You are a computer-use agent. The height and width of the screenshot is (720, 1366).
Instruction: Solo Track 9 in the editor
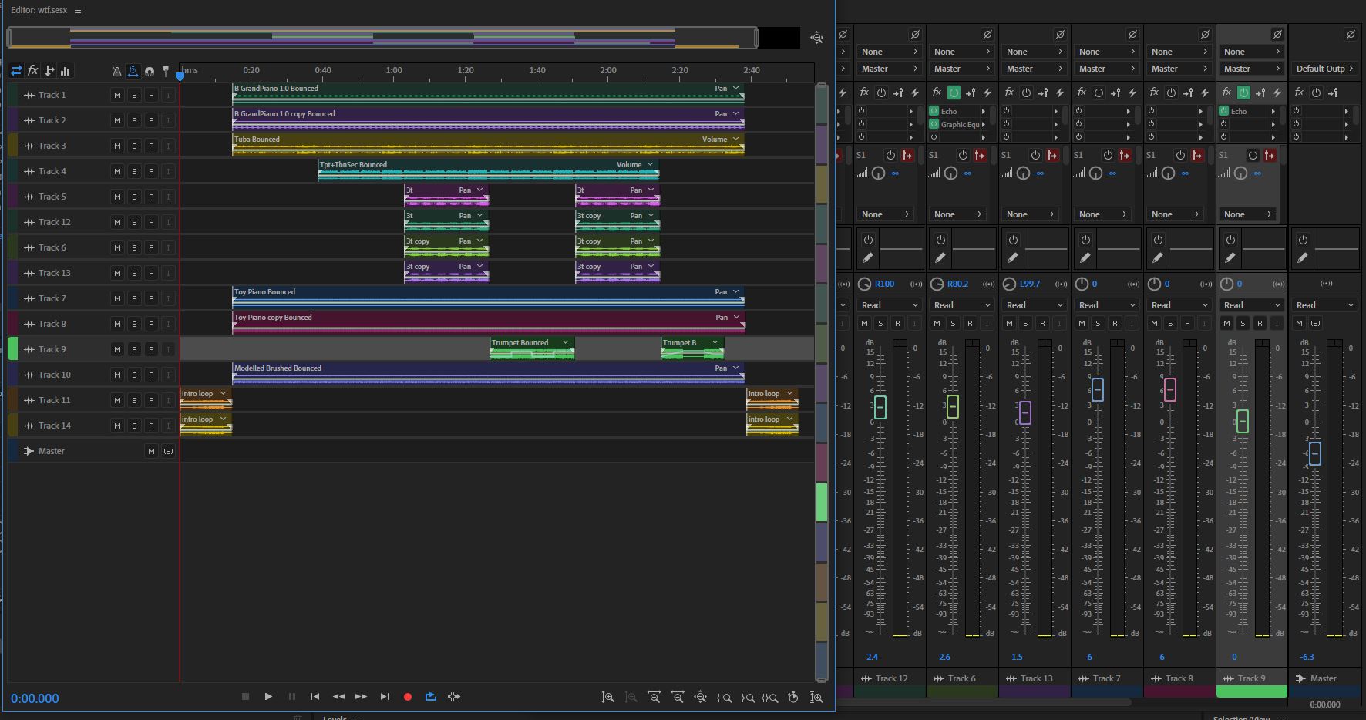tap(134, 349)
